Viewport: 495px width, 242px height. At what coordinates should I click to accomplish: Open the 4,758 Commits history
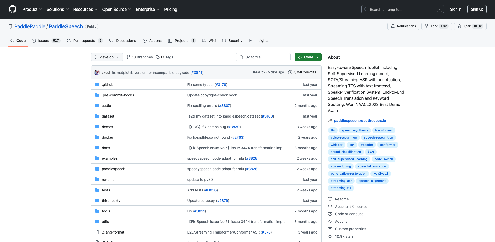(x=302, y=72)
